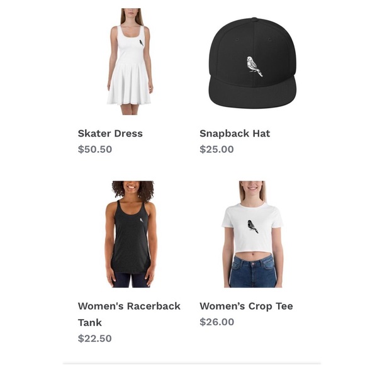This screenshot has width=365, height=365.
Task: Click the Snapback Hat title link
Action: (x=235, y=133)
